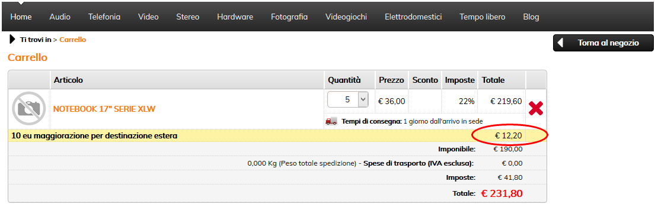Viewport: 658px width, 220px height.
Task: Choose the Videogiochi menu item
Action: pos(346,17)
